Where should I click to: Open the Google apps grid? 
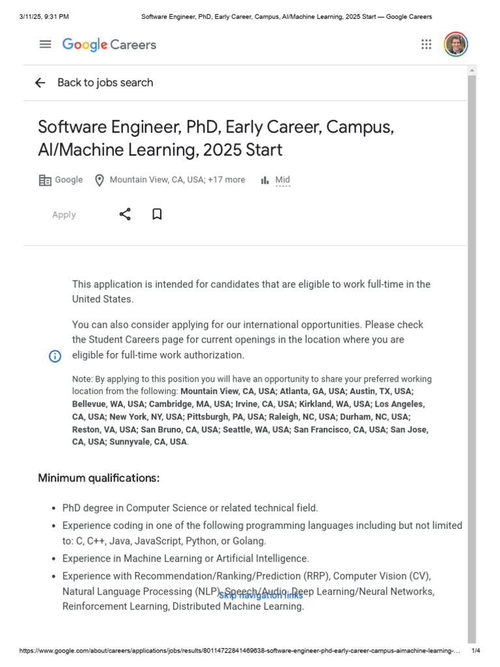(x=426, y=44)
